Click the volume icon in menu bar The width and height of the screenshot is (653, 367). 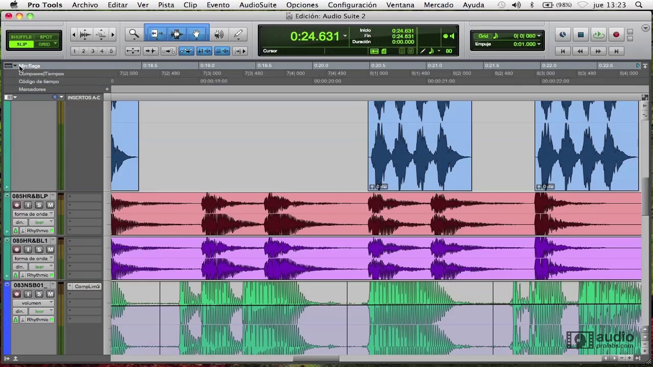pyautogui.click(x=517, y=5)
